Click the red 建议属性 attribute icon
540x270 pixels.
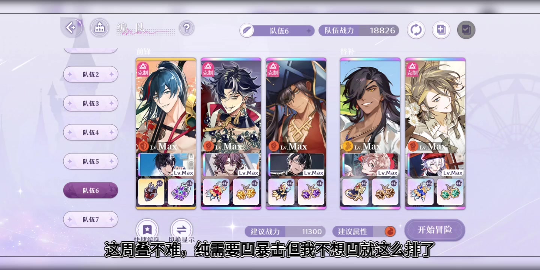pos(390,231)
